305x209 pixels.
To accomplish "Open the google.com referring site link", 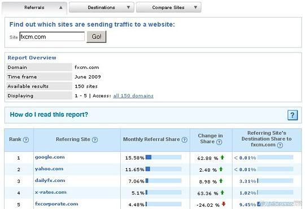I will pyautogui.click(x=50, y=157).
